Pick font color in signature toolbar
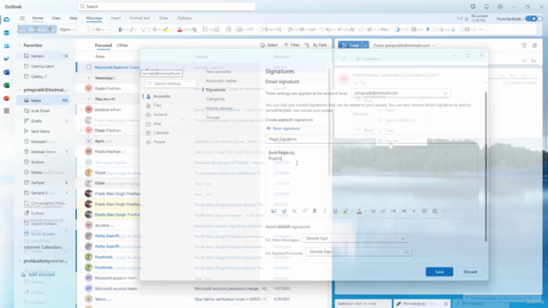This screenshot has height=308, width=548. click(x=360, y=211)
